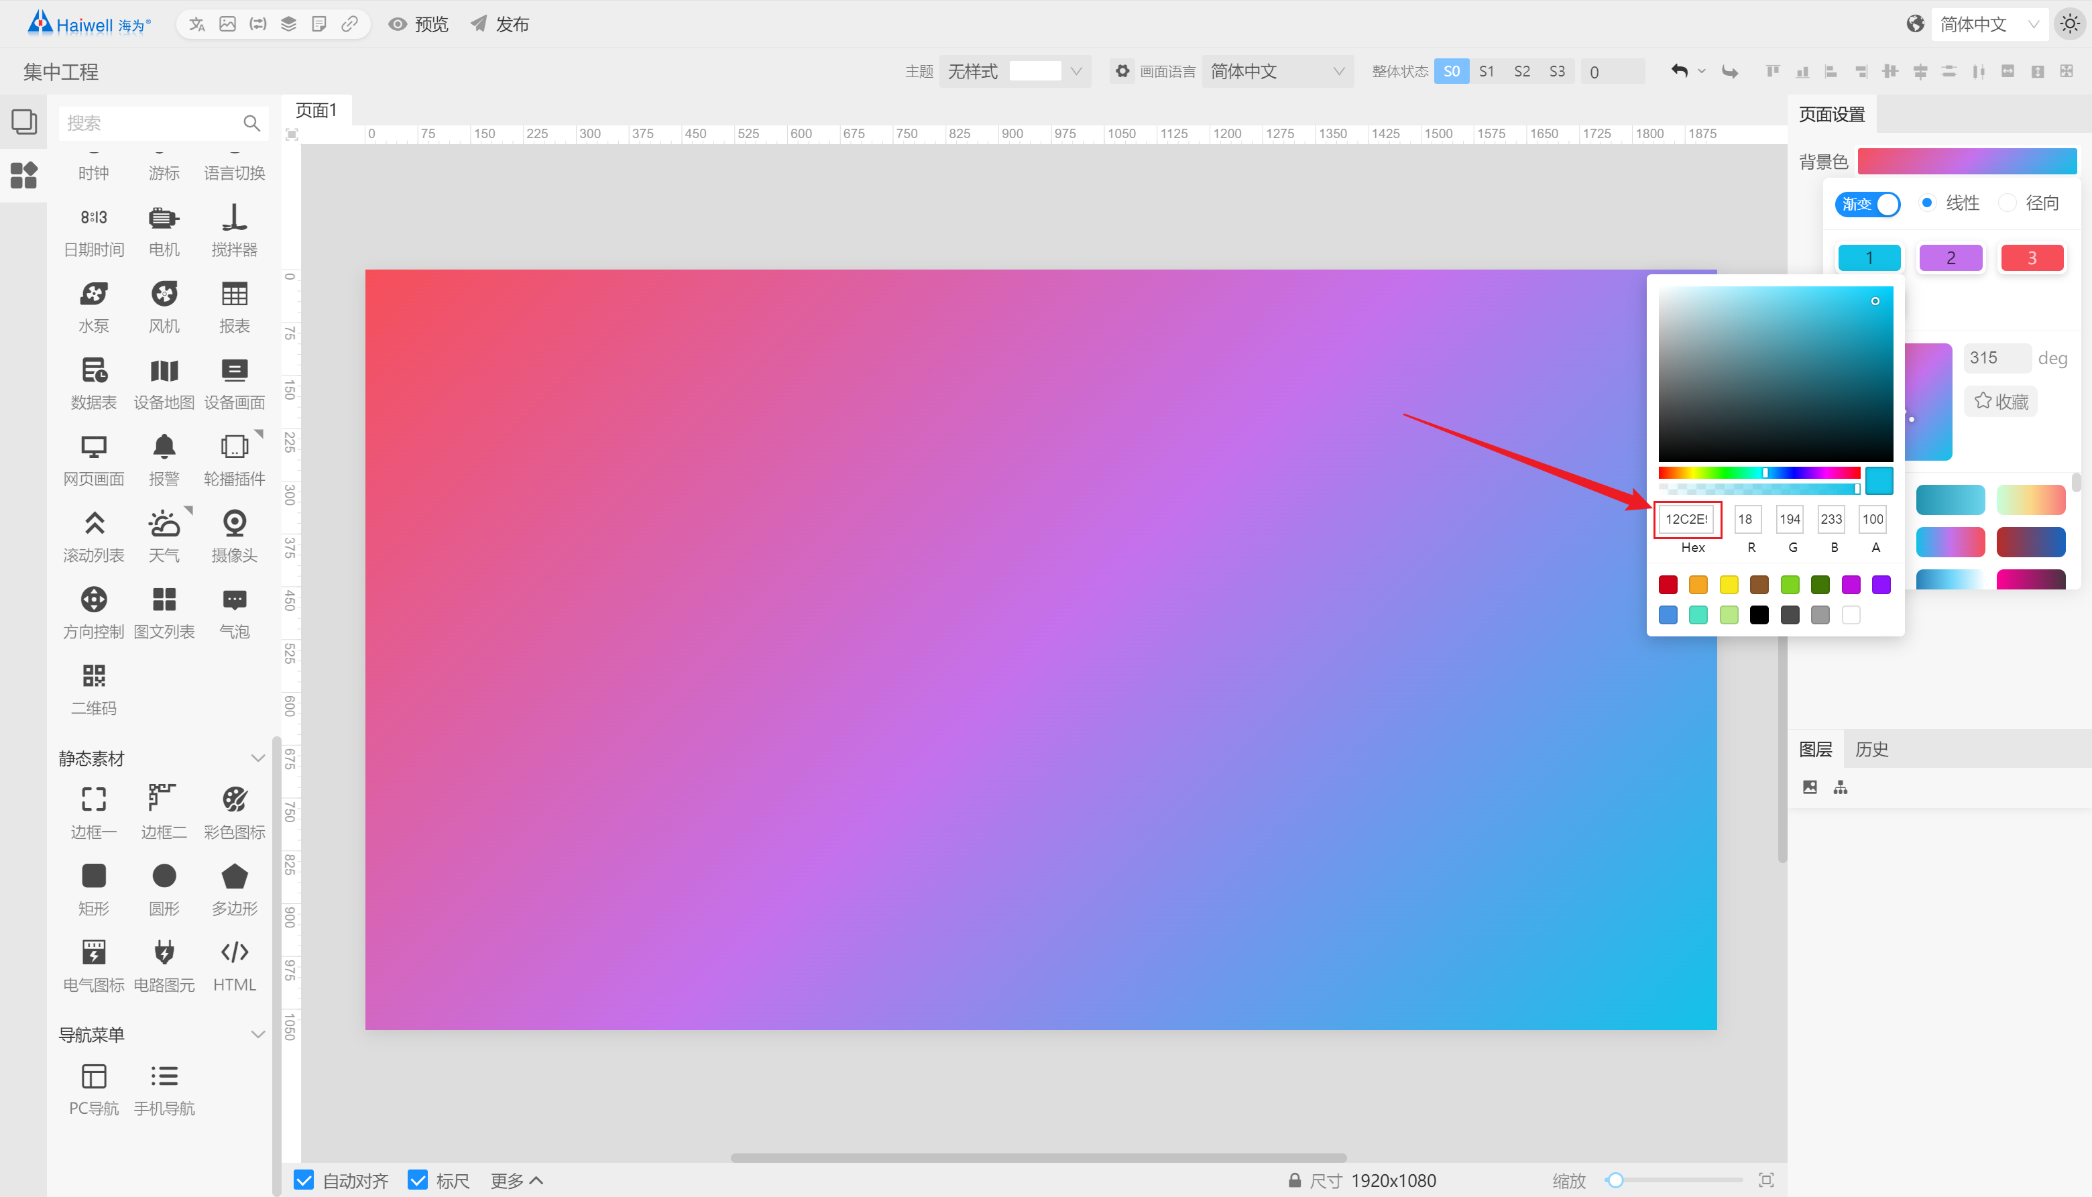Select the 摄像头 camera component
The width and height of the screenshot is (2092, 1197).
pos(234,537)
